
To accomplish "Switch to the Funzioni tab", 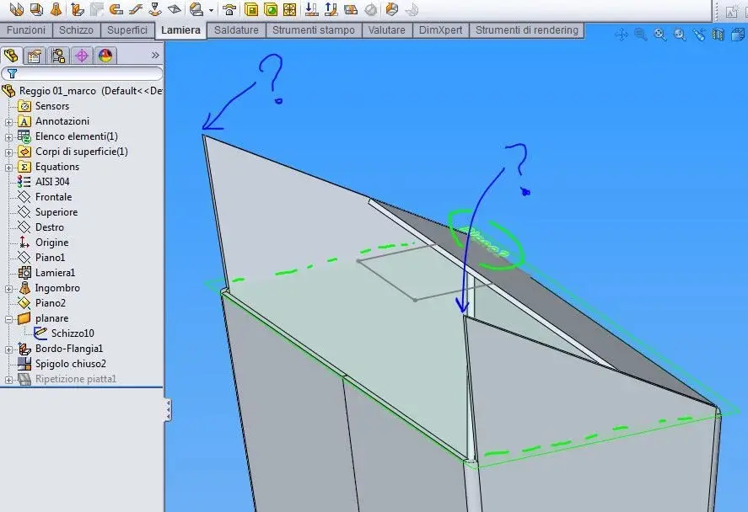I will tap(26, 30).
